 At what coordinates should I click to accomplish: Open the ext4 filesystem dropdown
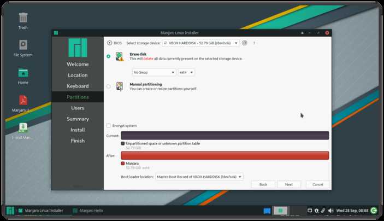pyautogui.click(x=186, y=72)
